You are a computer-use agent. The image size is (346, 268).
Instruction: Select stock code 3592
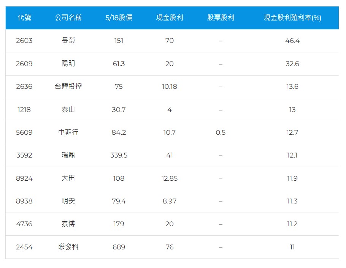(24, 155)
